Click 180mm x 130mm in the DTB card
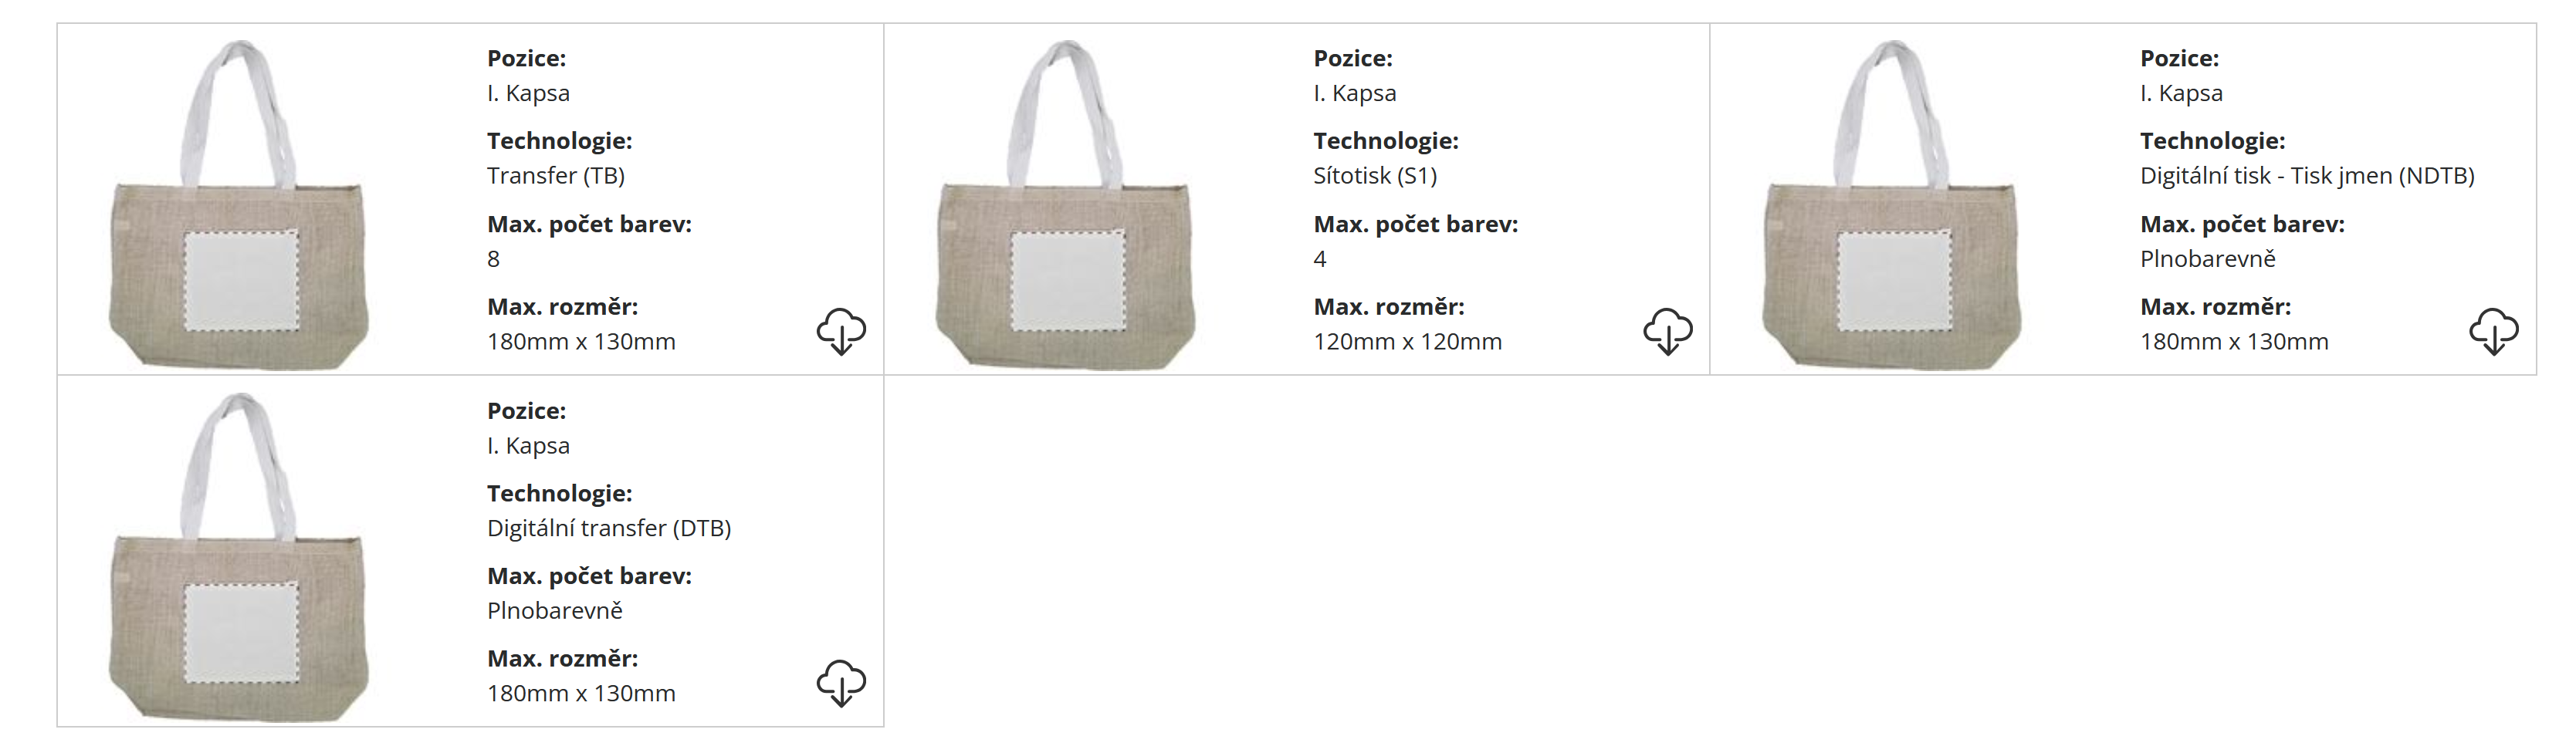This screenshot has height=753, width=2576. point(581,694)
